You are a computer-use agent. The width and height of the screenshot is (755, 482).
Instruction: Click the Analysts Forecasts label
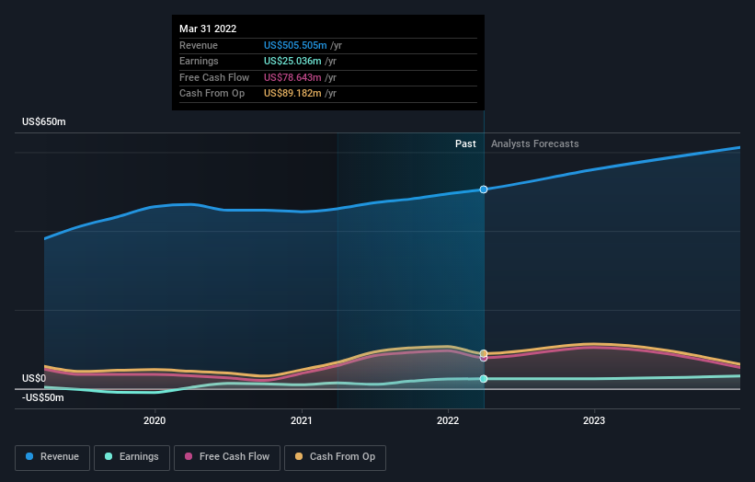[535, 143]
